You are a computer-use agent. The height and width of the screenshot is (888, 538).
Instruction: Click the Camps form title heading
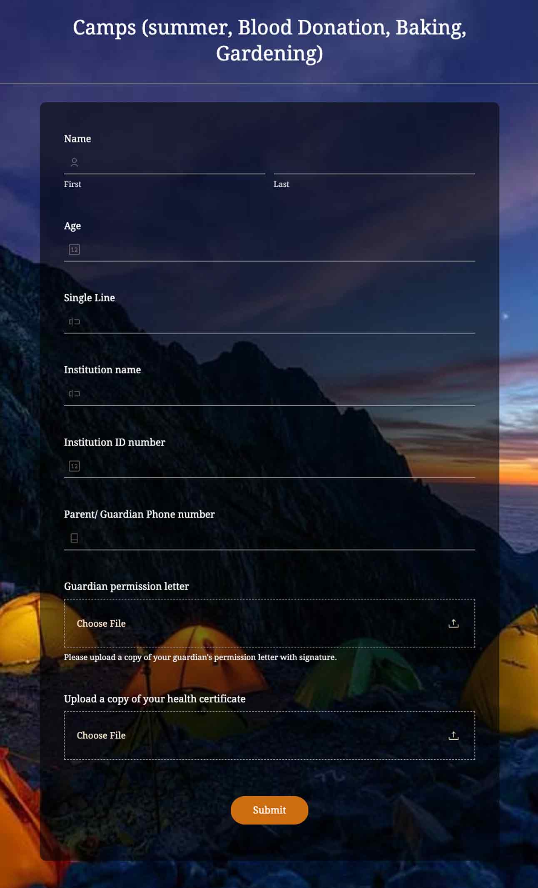269,40
